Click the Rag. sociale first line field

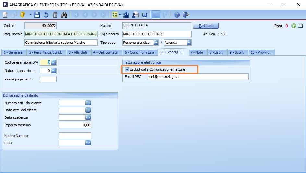61,34
